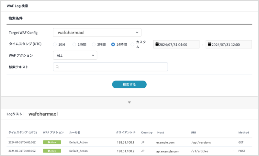259x156 pixels.
Task: Click Default_Action in the api.example.com row
Action: coord(78,151)
